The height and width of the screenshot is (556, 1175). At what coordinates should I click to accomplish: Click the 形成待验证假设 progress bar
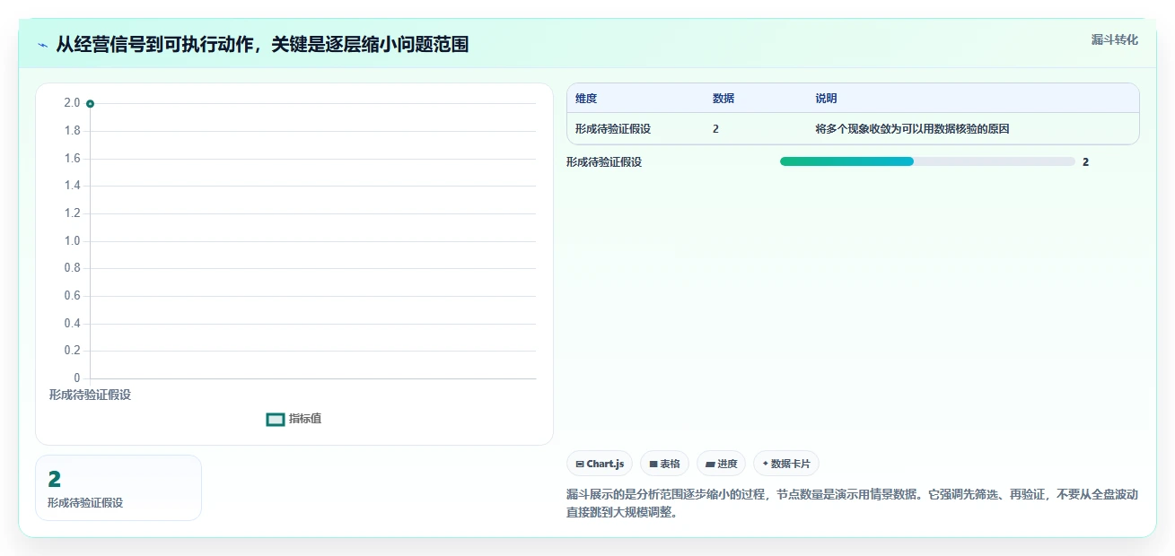pyautogui.click(x=927, y=161)
